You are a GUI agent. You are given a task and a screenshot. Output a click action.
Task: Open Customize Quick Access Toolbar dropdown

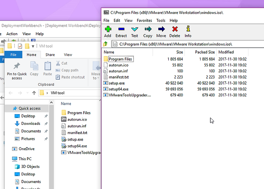click(x=33, y=46)
